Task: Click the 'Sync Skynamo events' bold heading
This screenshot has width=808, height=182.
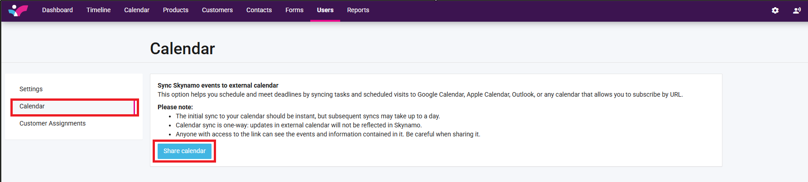Action: pos(218,85)
